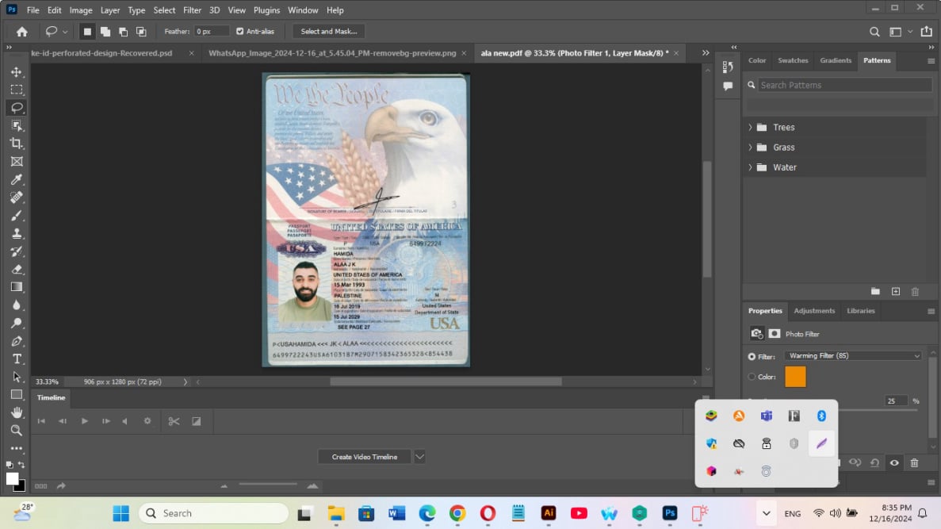Select the Gradient tool
This screenshot has width=941, height=529.
(17, 287)
